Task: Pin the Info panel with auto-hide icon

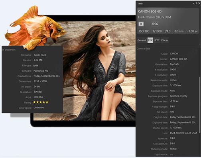Action: click(196, 4)
